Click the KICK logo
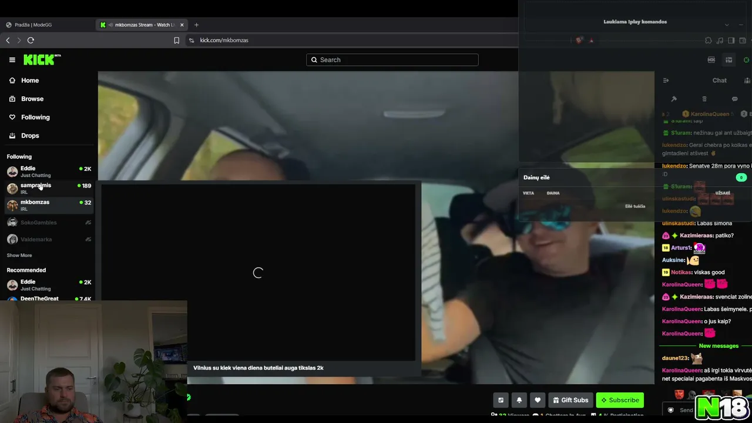Viewport: 752px width, 423px height. point(42,59)
